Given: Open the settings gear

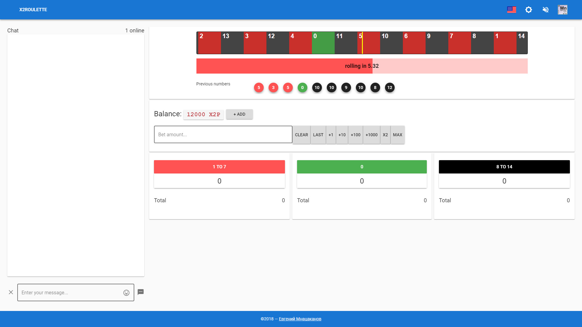Looking at the screenshot, I should pos(529,10).
